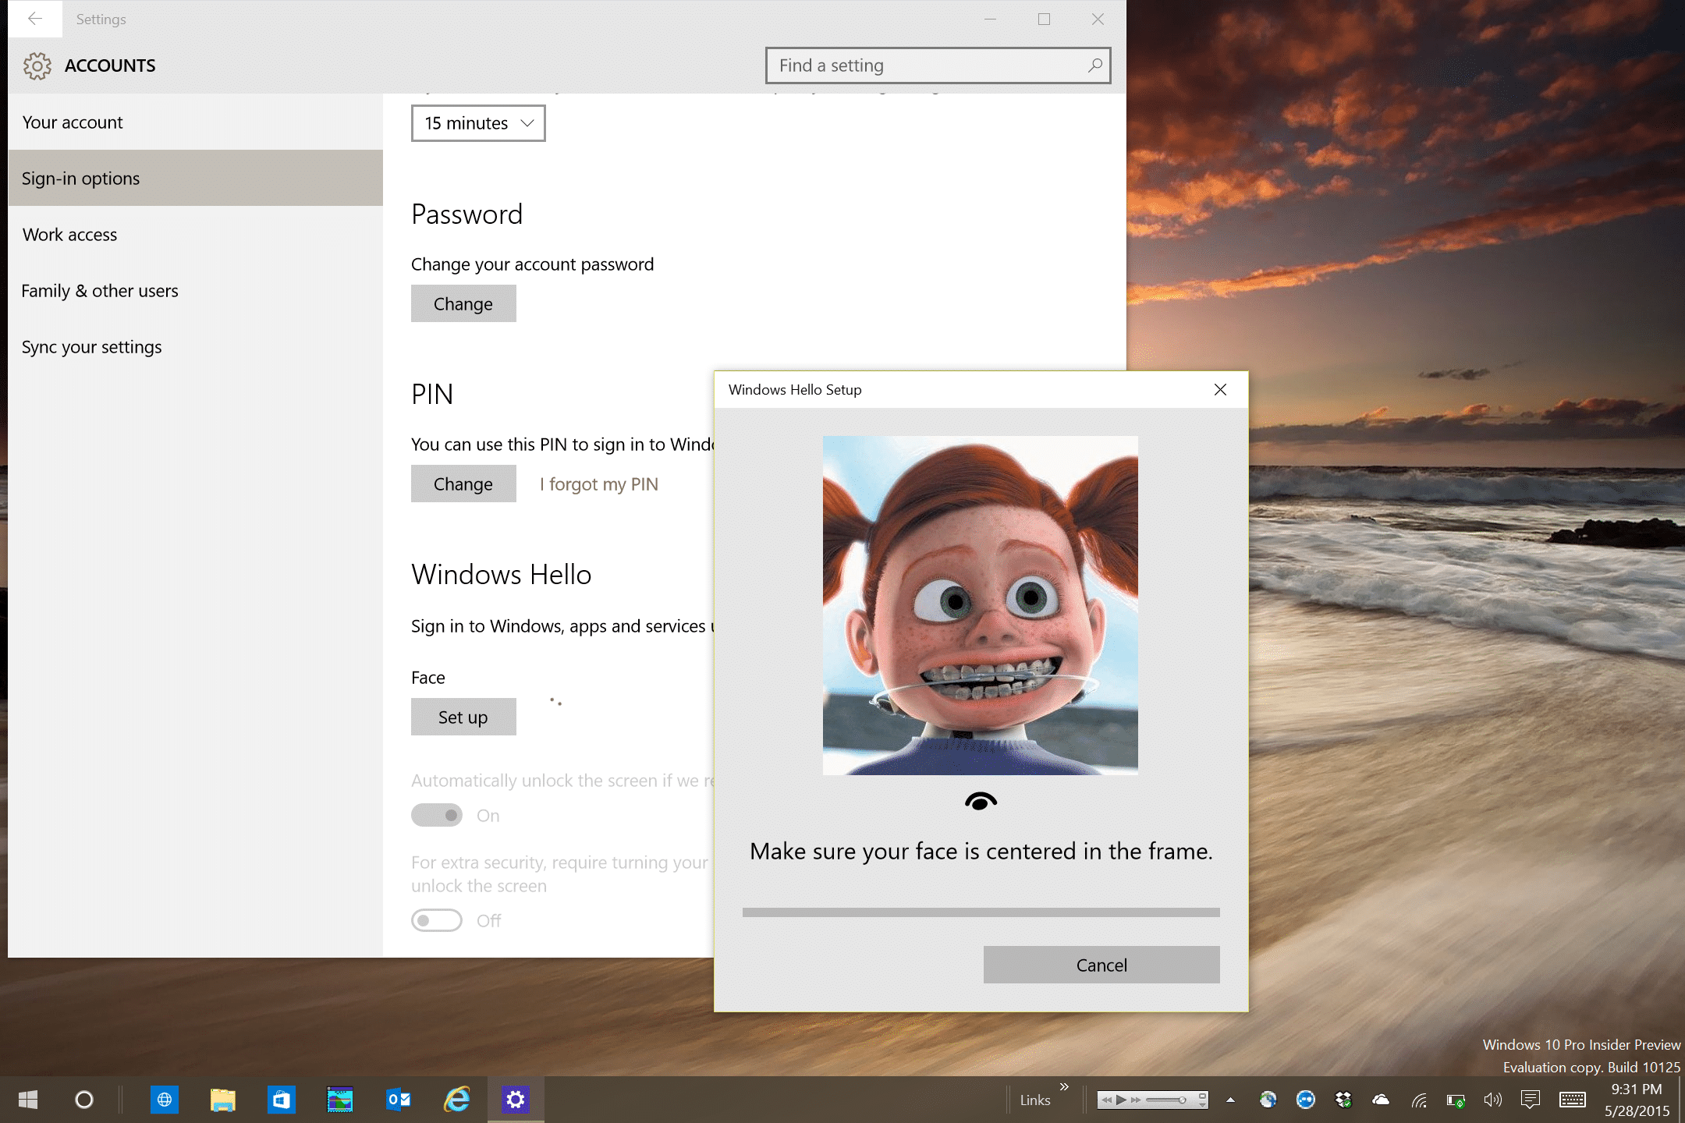Click the I forgot my PIN link
1685x1123 pixels.
coord(599,484)
